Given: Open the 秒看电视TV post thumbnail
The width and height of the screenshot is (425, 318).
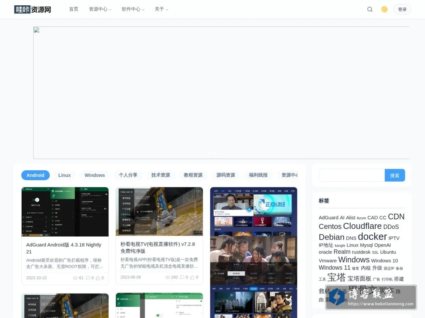Looking at the screenshot, I should tap(159, 211).
